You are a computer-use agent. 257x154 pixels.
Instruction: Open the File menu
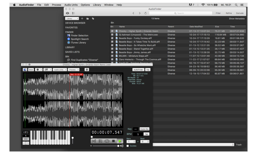(39, 5)
